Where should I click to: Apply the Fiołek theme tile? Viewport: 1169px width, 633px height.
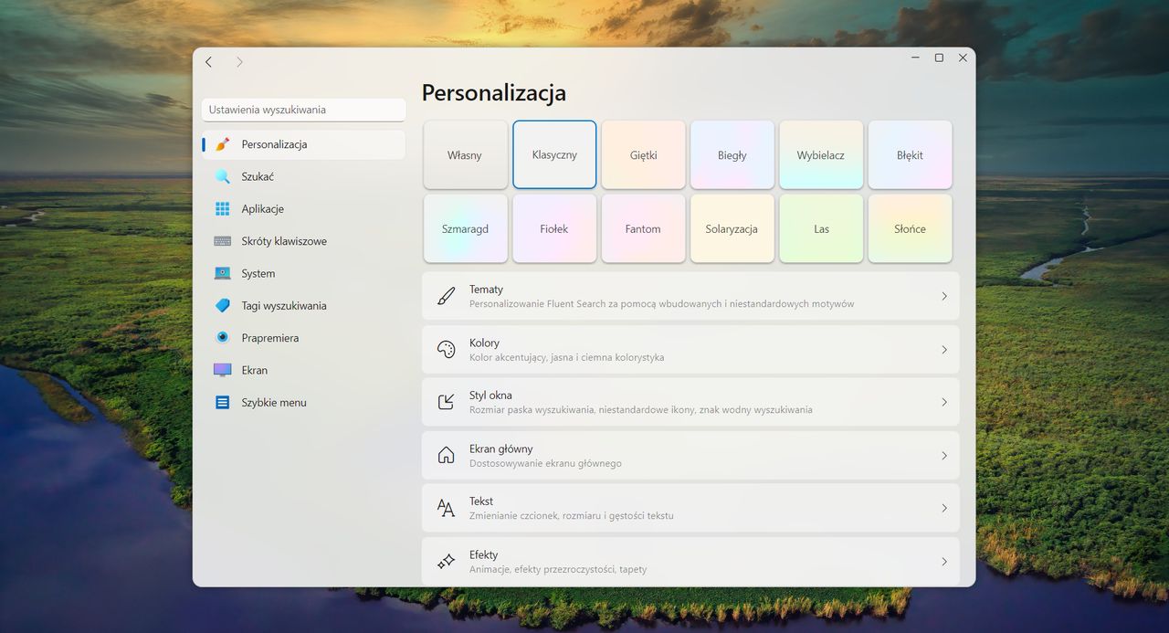[x=554, y=228]
